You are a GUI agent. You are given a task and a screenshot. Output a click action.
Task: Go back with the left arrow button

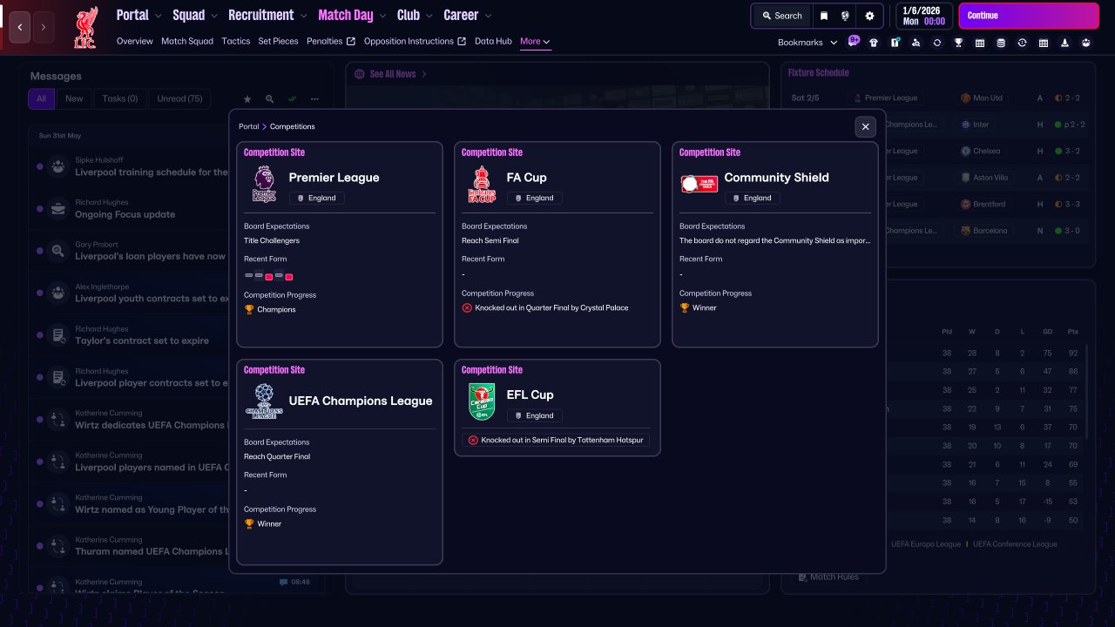tap(20, 27)
